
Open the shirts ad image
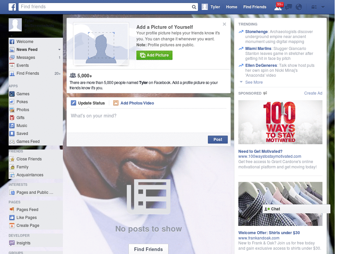280,204
